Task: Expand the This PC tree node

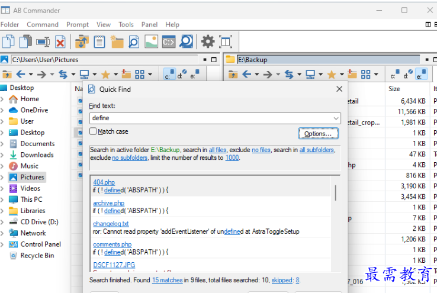Action: [2, 199]
